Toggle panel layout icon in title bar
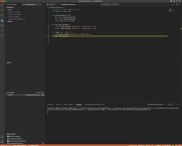 click(174, 1)
